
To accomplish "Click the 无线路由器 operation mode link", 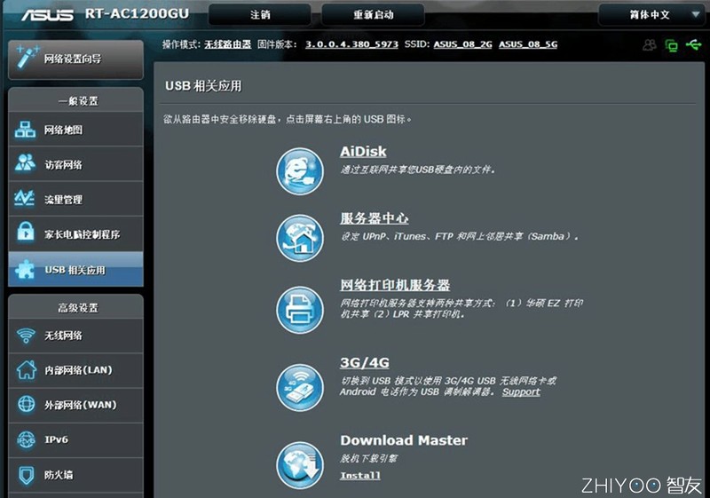I will 227,44.
